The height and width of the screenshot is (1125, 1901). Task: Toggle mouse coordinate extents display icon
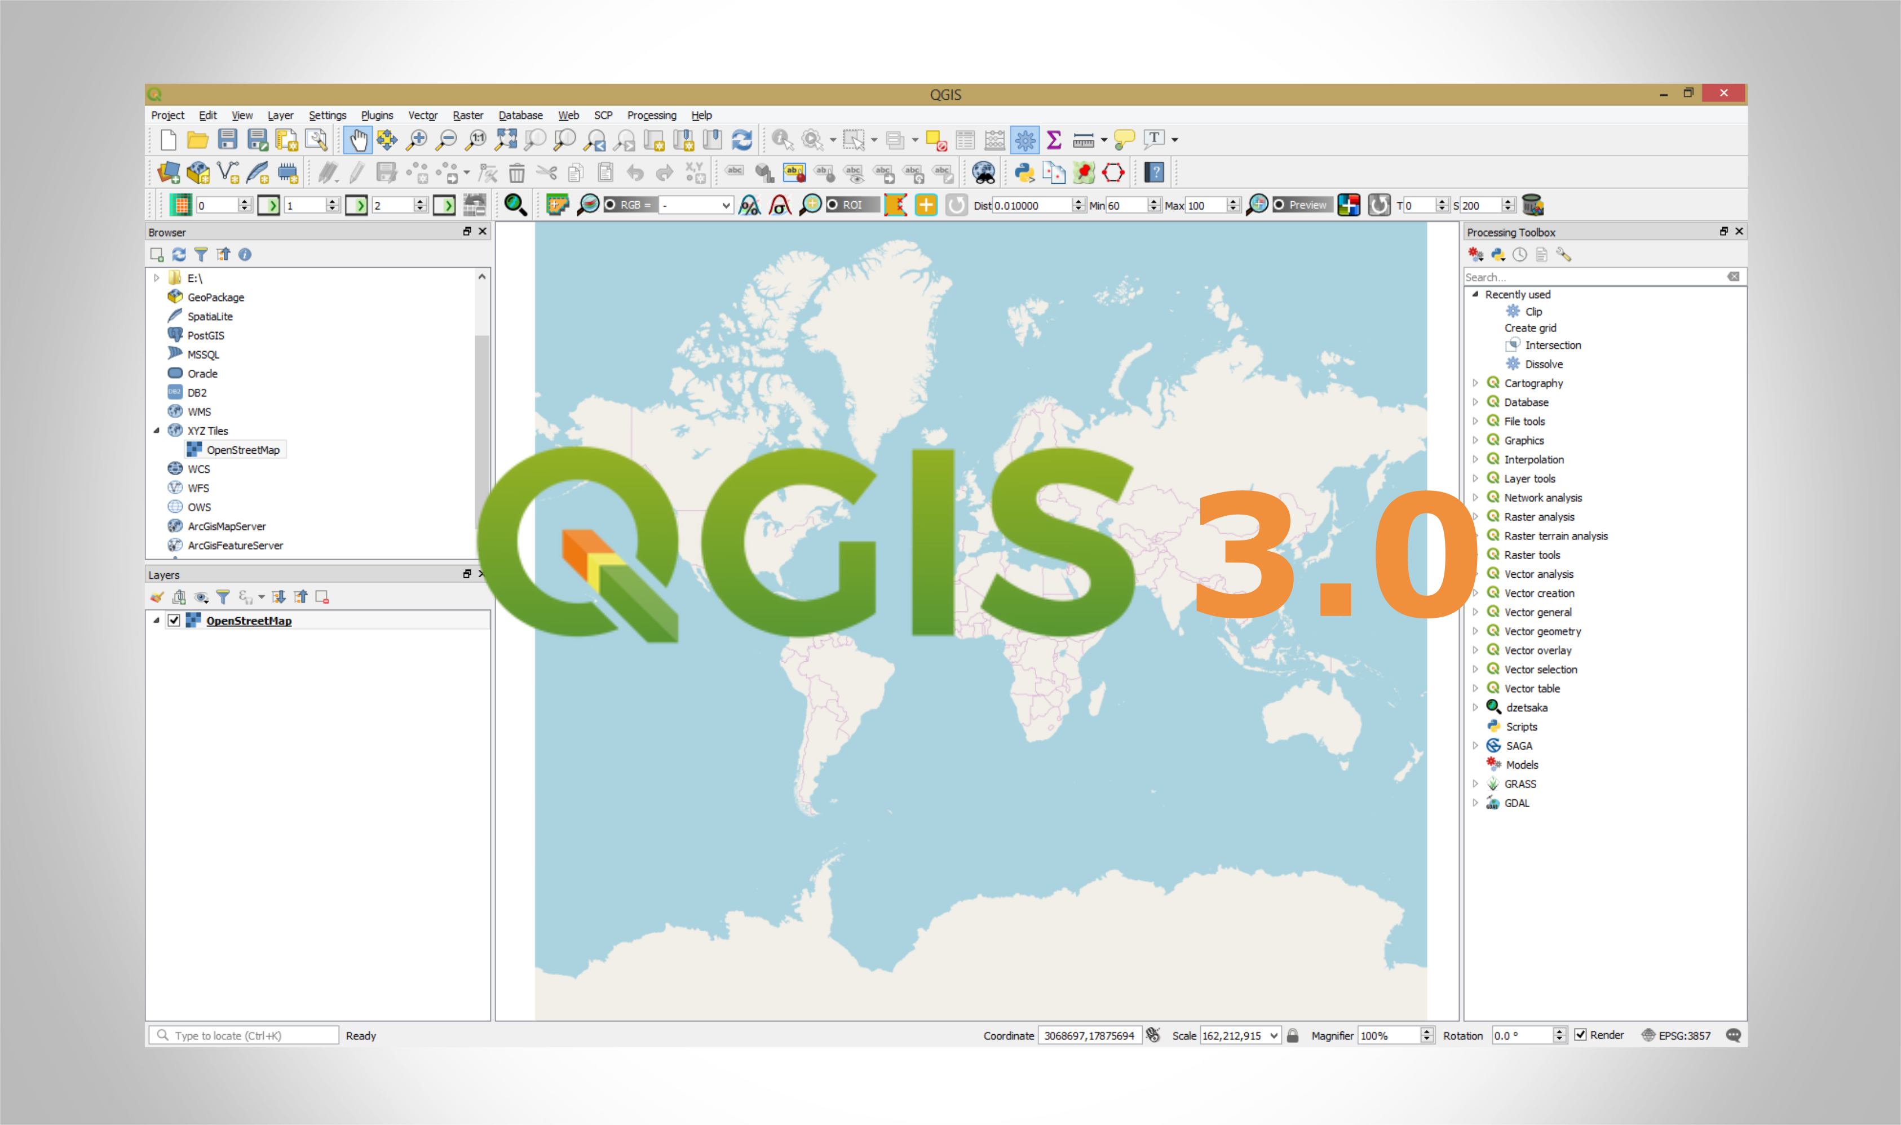(x=1153, y=1035)
